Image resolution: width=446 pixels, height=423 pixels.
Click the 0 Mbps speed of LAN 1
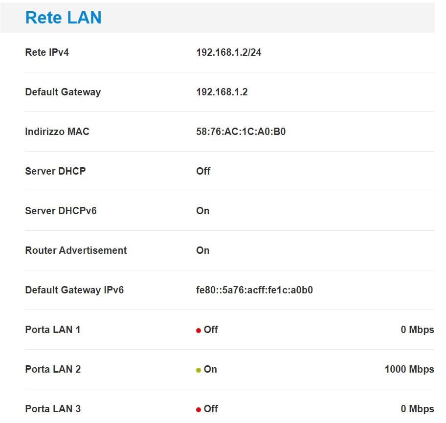[x=417, y=330]
